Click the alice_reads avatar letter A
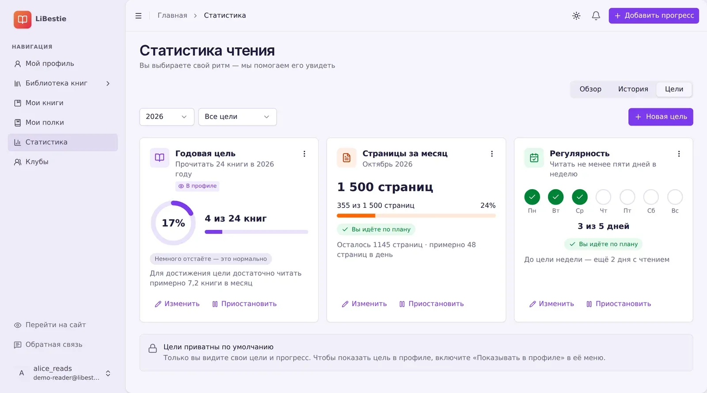The height and width of the screenshot is (393, 707). pyautogui.click(x=22, y=373)
